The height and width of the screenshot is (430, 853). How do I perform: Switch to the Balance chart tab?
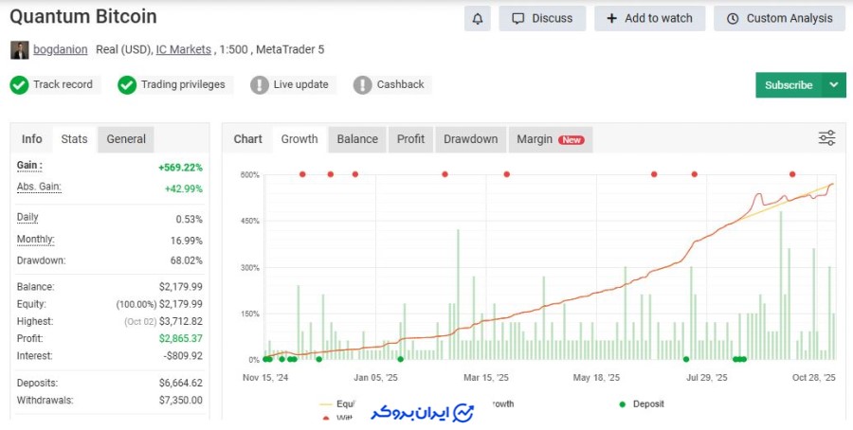pos(357,139)
